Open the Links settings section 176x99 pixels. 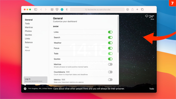point(27,39)
